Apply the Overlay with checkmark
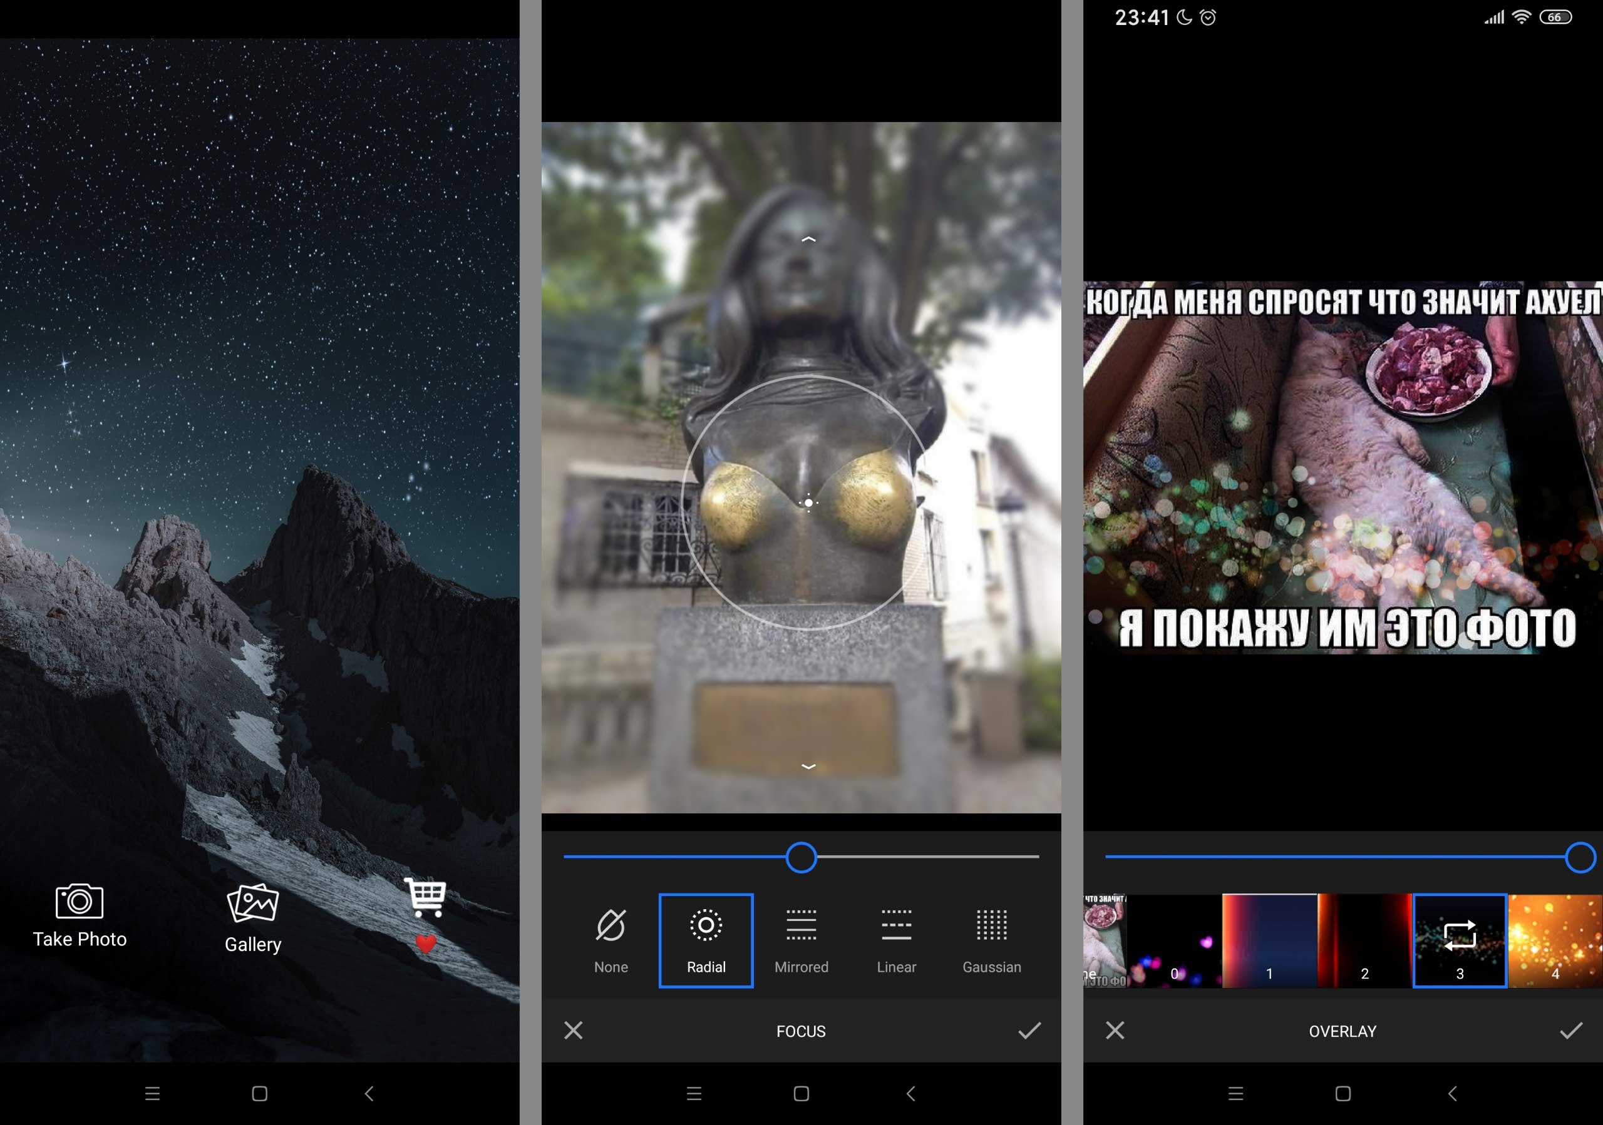Viewport: 1603px width, 1125px height. pyautogui.click(x=1571, y=1030)
